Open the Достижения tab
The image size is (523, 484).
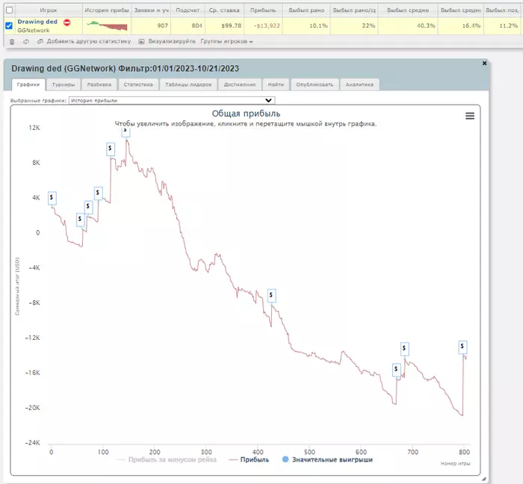pyautogui.click(x=240, y=84)
